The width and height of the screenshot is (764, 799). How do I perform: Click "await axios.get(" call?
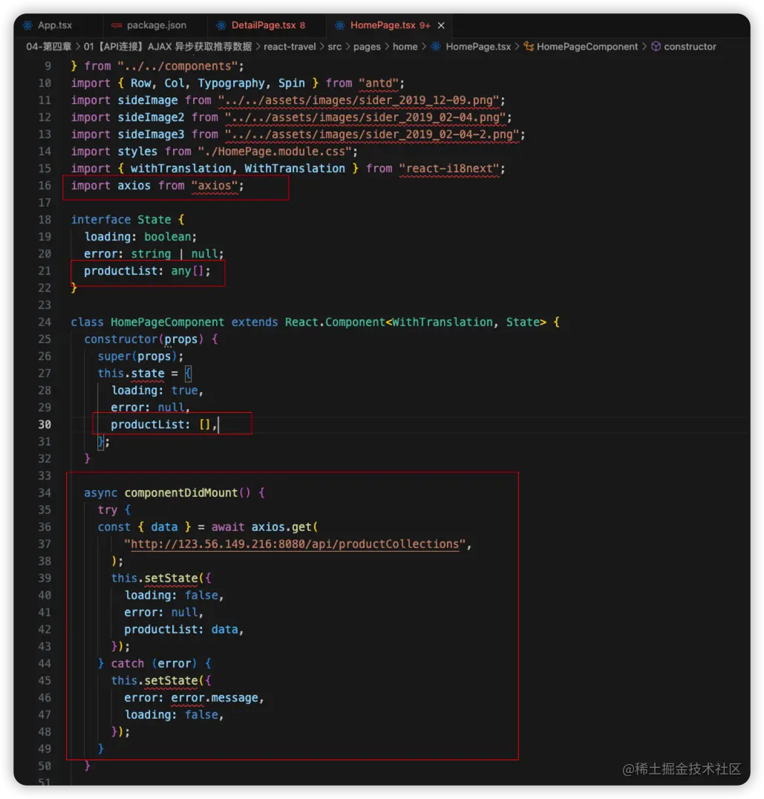[x=264, y=527]
